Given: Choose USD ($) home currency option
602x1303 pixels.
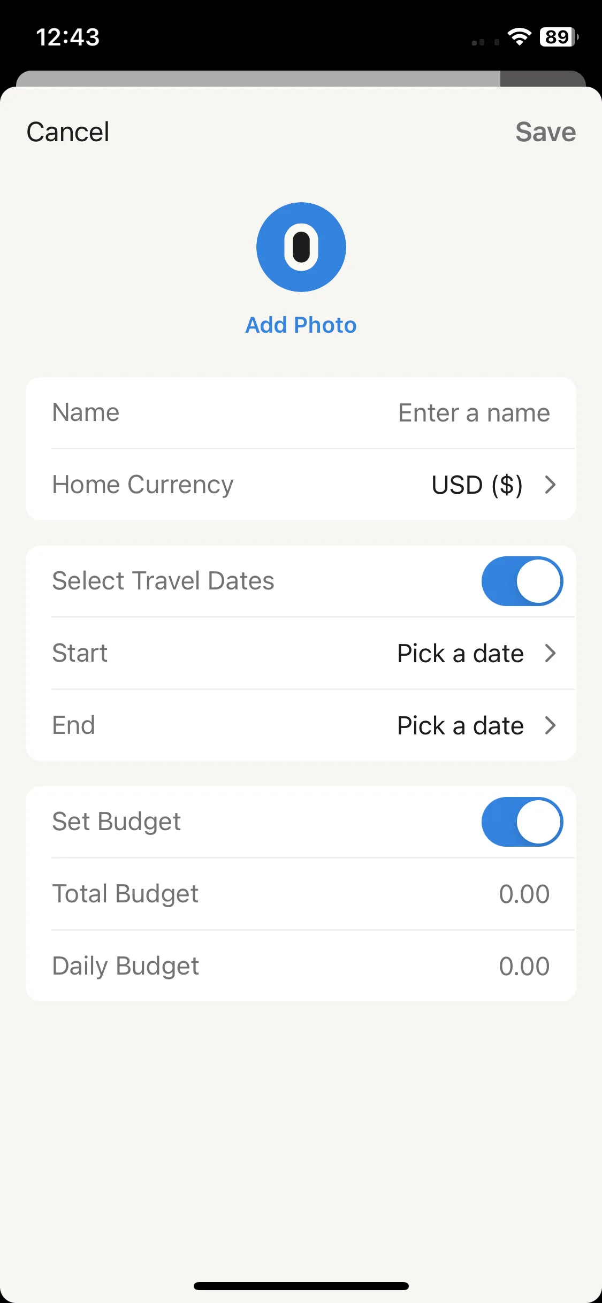Looking at the screenshot, I should [477, 485].
